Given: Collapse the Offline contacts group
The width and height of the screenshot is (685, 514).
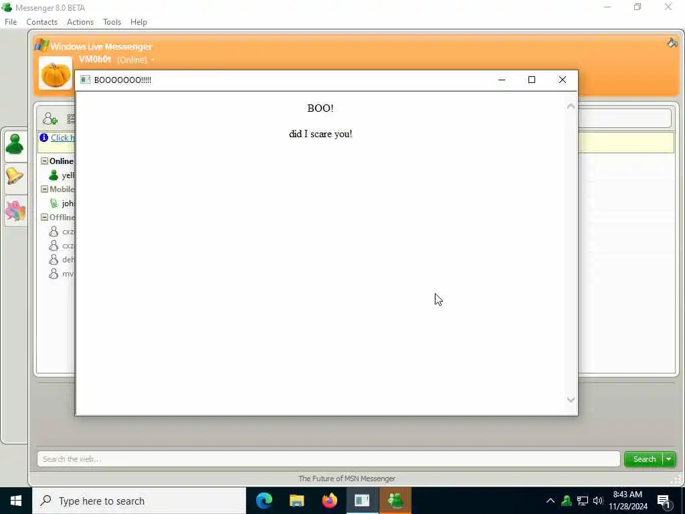Looking at the screenshot, I should pos(44,217).
